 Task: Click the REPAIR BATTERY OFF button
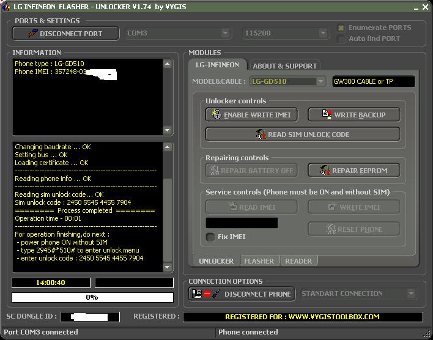[251, 171]
